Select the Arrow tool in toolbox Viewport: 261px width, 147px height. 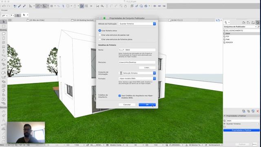[4, 22]
